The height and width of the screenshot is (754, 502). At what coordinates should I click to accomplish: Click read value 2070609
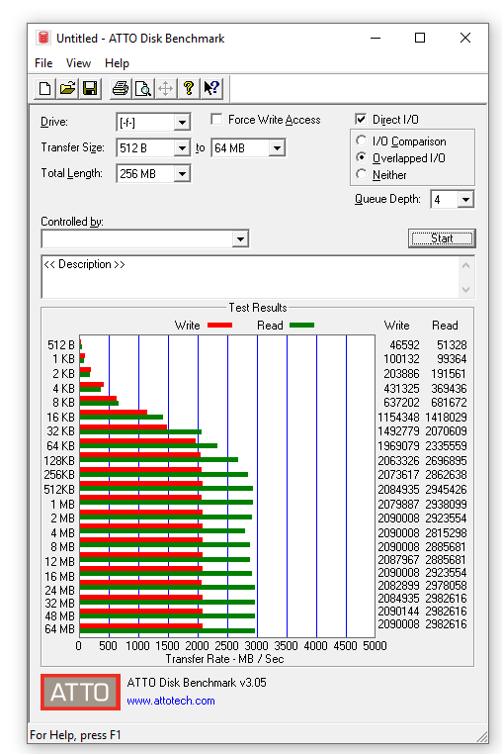point(446,430)
